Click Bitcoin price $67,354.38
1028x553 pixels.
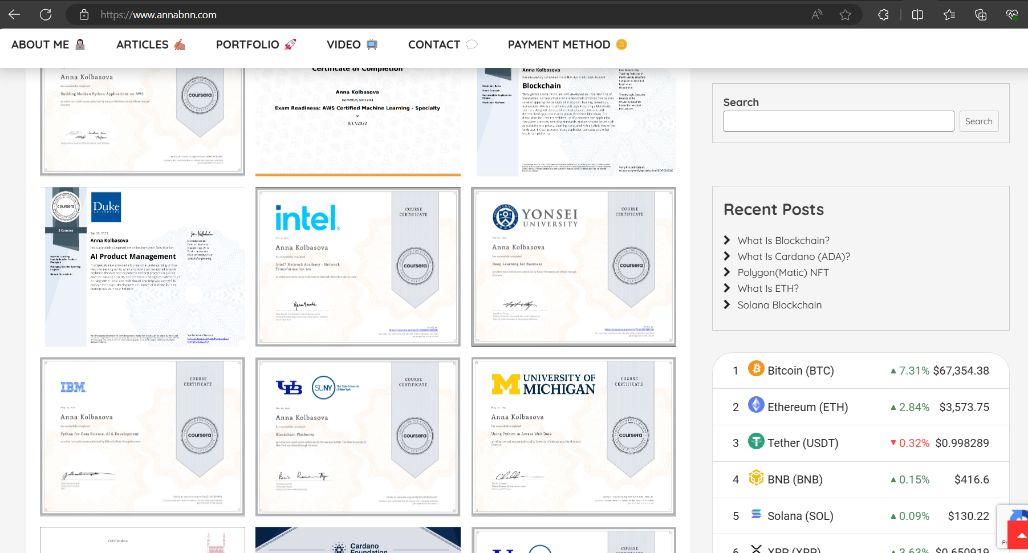961,371
